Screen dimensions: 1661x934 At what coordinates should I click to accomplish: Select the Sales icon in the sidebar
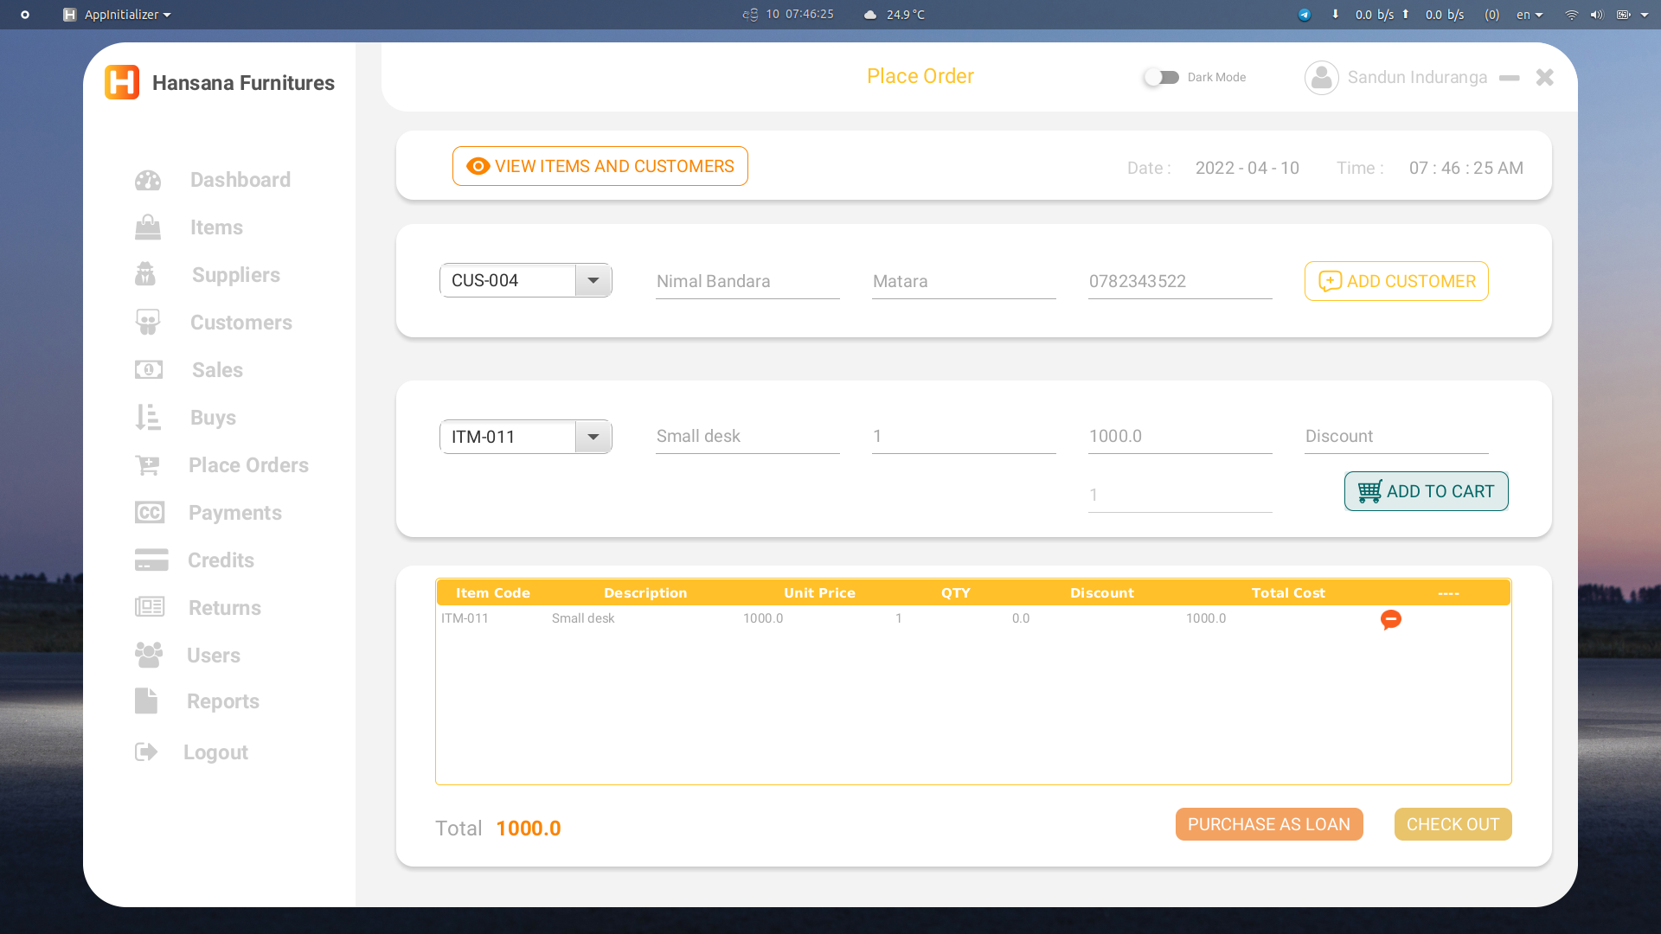point(148,369)
